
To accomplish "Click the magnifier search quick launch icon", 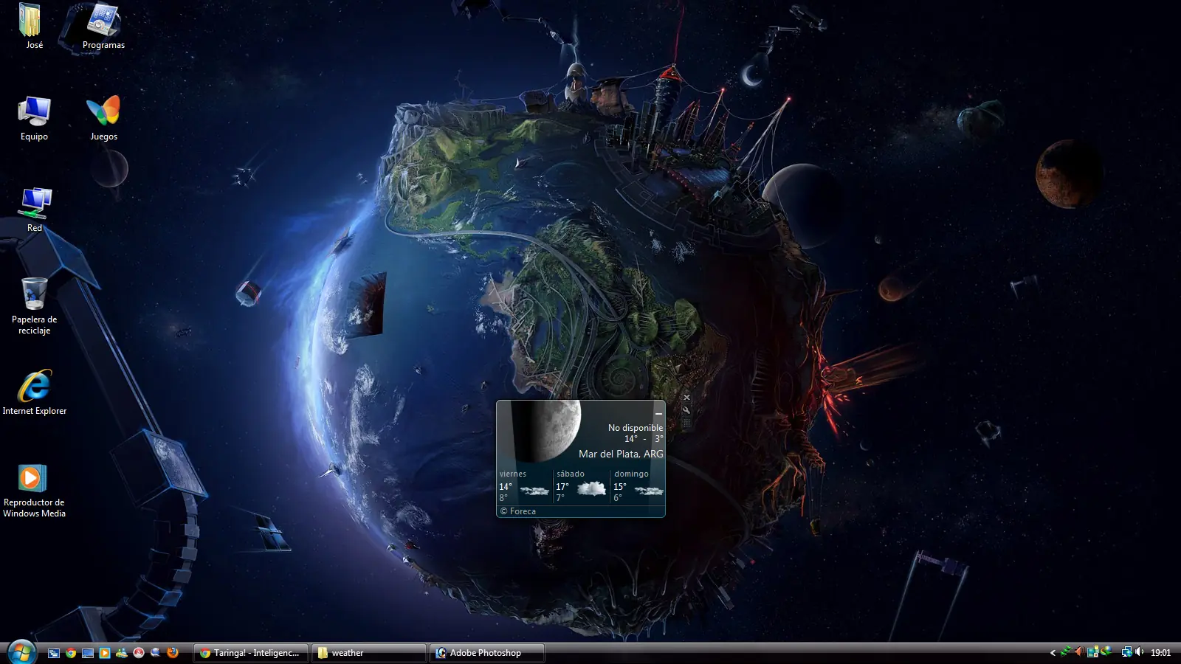I will point(156,653).
